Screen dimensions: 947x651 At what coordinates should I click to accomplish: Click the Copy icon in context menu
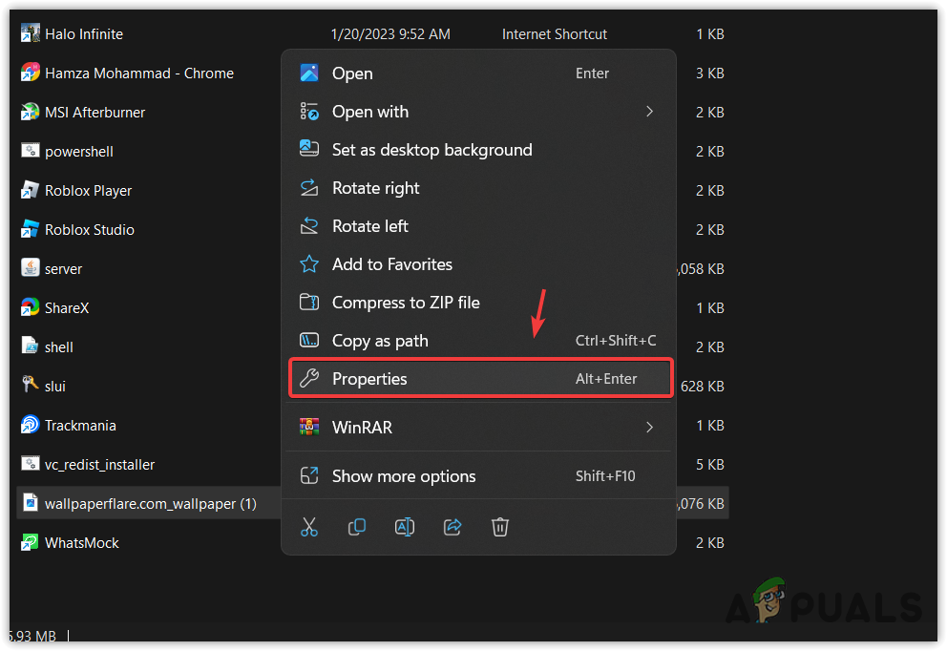357,527
